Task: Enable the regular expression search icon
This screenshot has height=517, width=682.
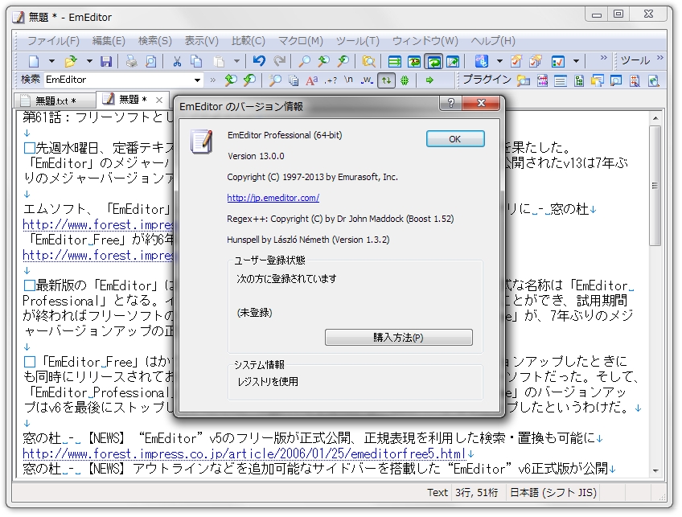Action: 330,80
